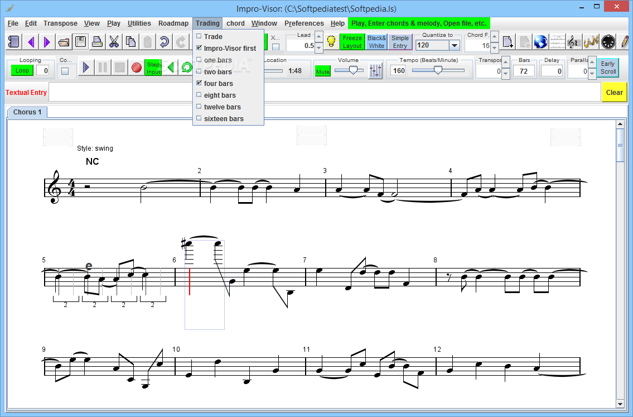The height and width of the screenshot is (417, 633).
Task: Undo with the curved arrow icon
Action: coord(164,42)
